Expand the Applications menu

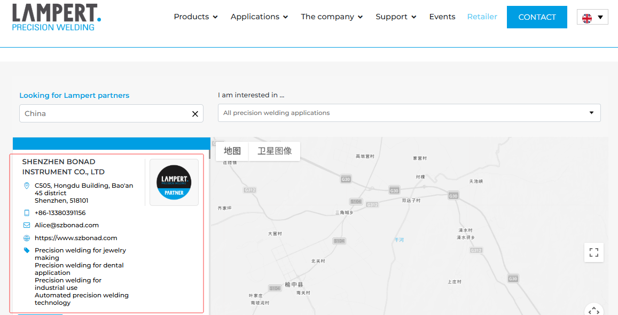(259, 17)
